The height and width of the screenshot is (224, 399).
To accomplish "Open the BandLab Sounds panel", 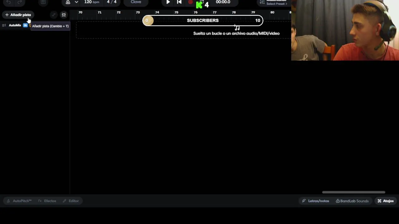I will tap(352, 201).
